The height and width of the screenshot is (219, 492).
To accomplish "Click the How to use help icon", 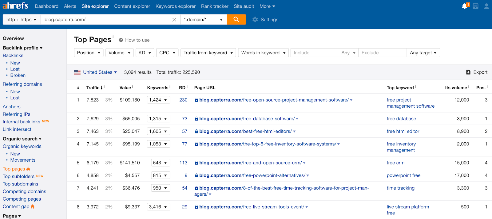I will (x=121, y=40).
